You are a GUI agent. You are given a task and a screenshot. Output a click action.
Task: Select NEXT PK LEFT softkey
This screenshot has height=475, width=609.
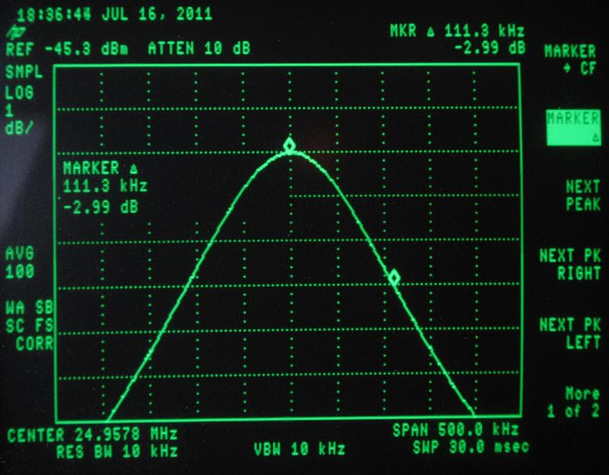[569, 333]
